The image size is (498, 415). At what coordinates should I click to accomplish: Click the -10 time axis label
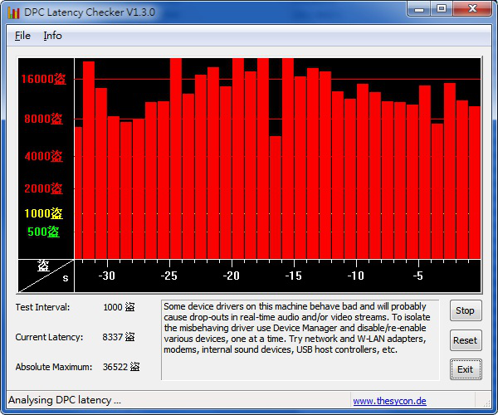pyautogui.click(x=355, y=276)
